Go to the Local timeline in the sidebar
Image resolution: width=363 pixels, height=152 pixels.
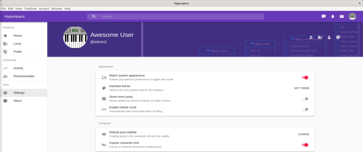tap(17, 44)
